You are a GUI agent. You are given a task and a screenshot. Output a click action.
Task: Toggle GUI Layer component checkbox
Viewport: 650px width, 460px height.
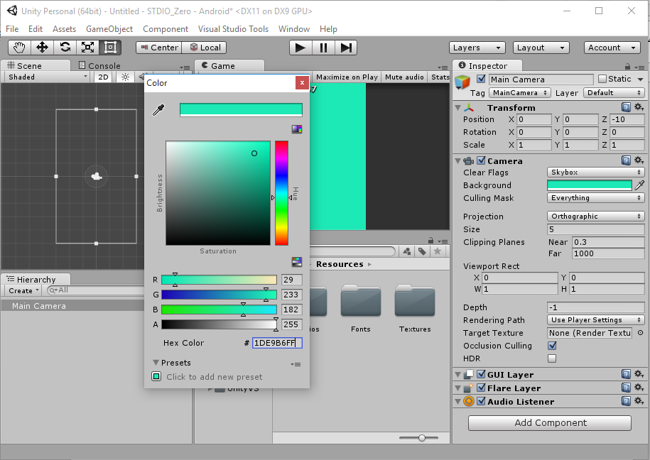coord(481,374)
